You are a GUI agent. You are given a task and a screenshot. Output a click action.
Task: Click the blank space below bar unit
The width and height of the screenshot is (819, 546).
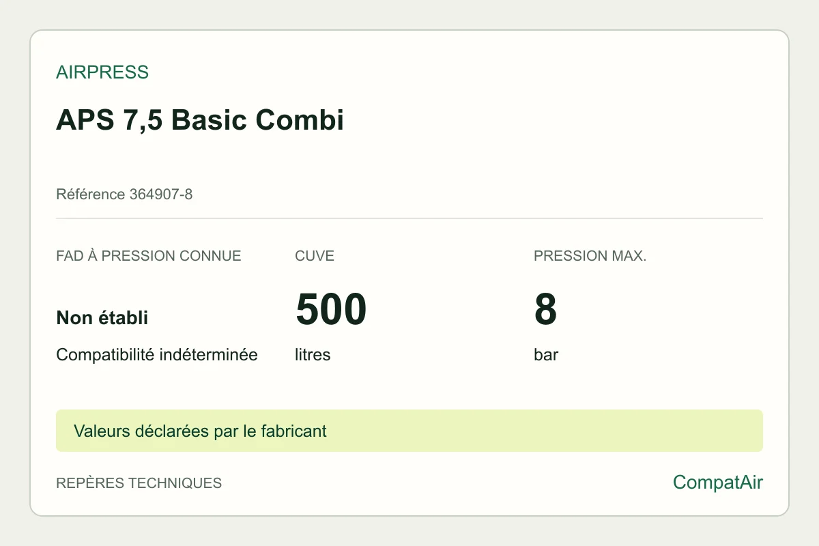(x=614, y=386)
